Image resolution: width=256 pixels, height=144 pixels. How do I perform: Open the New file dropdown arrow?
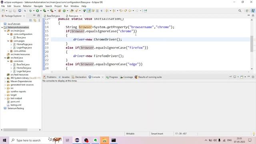(x=6, y=11)
